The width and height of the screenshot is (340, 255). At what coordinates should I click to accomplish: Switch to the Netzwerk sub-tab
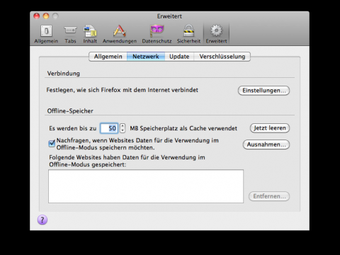[146, 57]
